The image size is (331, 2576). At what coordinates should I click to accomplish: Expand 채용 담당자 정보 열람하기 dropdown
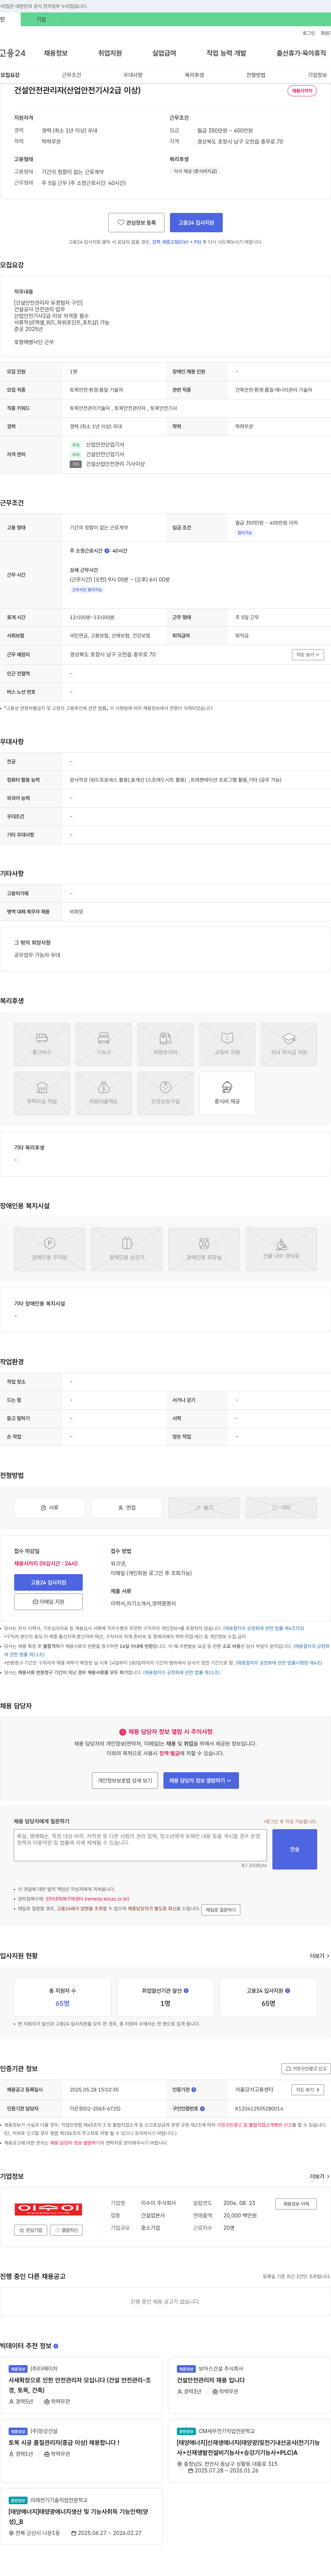(201, 1780)
